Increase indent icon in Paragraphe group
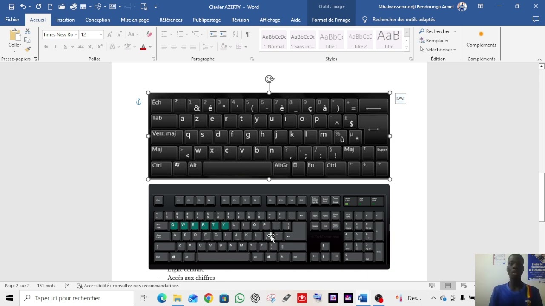The image size is (545, 306). (223, 34)
